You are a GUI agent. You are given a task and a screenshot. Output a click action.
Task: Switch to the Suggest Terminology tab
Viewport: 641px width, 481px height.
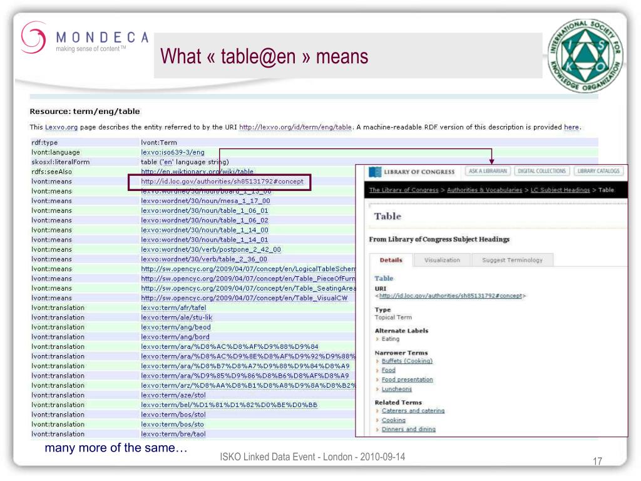512,260
